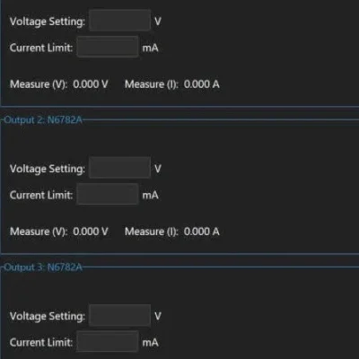Click the Output 2: N6782A group header
Image resolution: width=359 pixels, height=359 pixels.
(x=42, y=120)
